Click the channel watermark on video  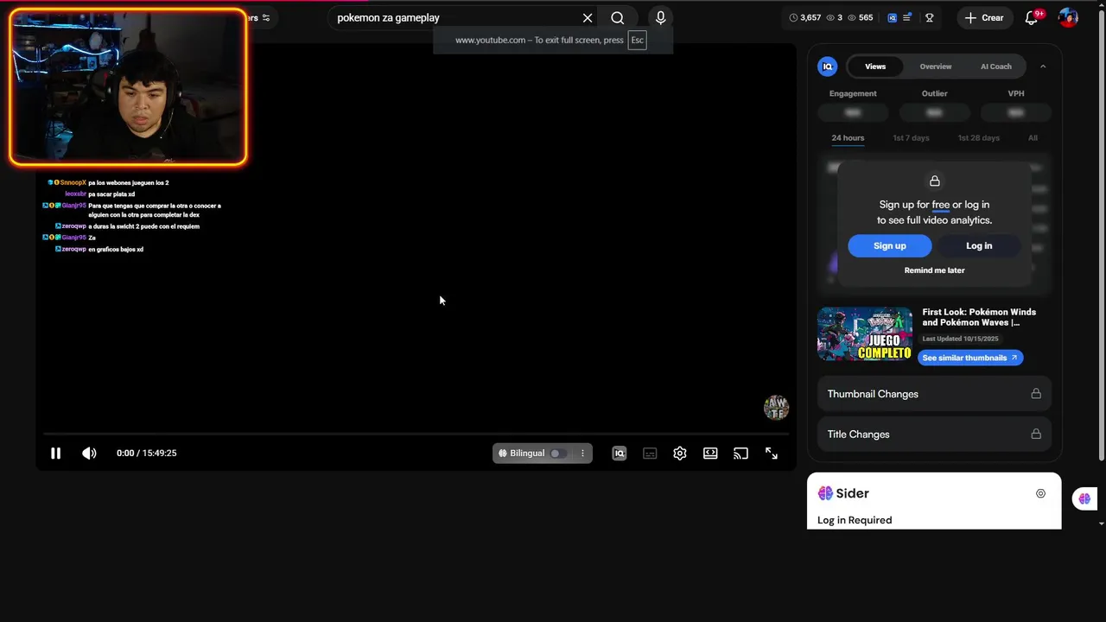point(776,408)
